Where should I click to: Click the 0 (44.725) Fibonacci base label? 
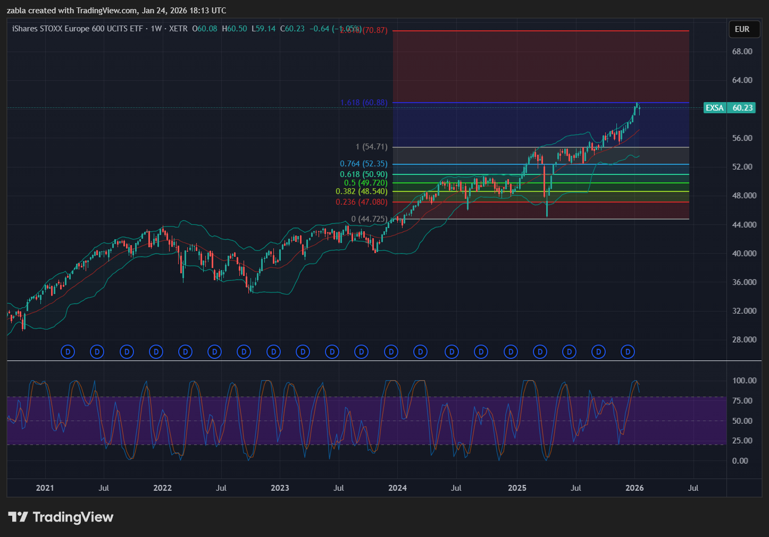point(369,219)
